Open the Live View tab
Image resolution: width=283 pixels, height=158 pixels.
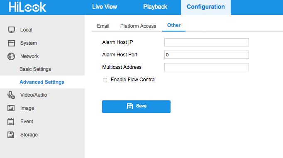(x=105, y=7)
